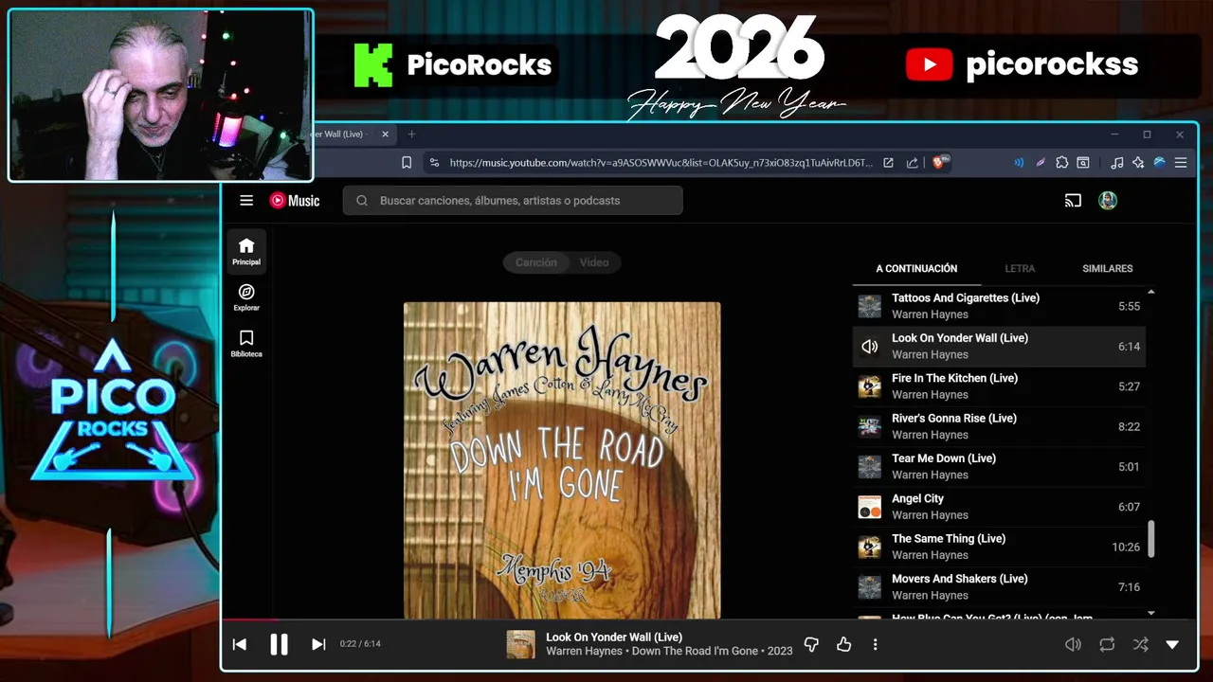Collapse the player page with down arrow
The width and height of the screenshot is (1213, 682).
(x=1172, y=644)
